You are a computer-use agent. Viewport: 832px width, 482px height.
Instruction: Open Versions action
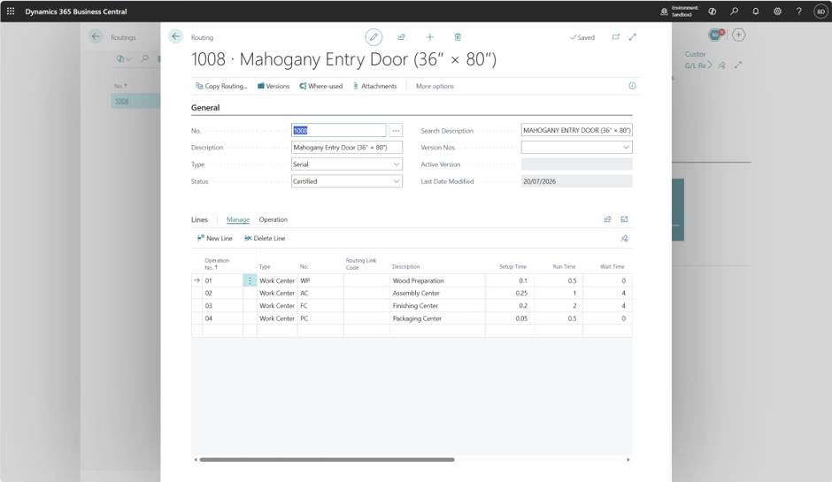[273, 86]
